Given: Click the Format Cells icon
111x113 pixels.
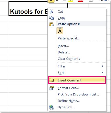Looking at the screenshot, I should click(52, 88).
